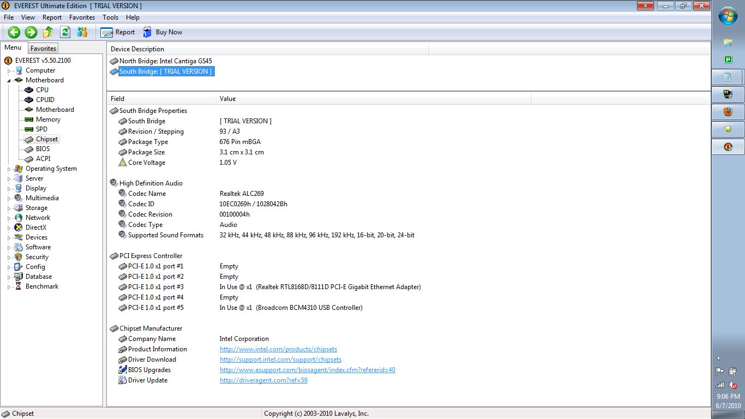Click the Buy Now toolbar button
This screenshot has width=745, height=419.
point(163,32)
